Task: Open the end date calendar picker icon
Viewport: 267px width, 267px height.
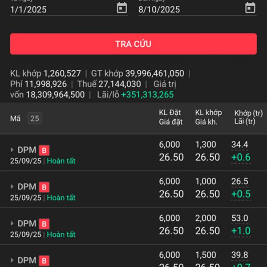Action: (251, 8)
